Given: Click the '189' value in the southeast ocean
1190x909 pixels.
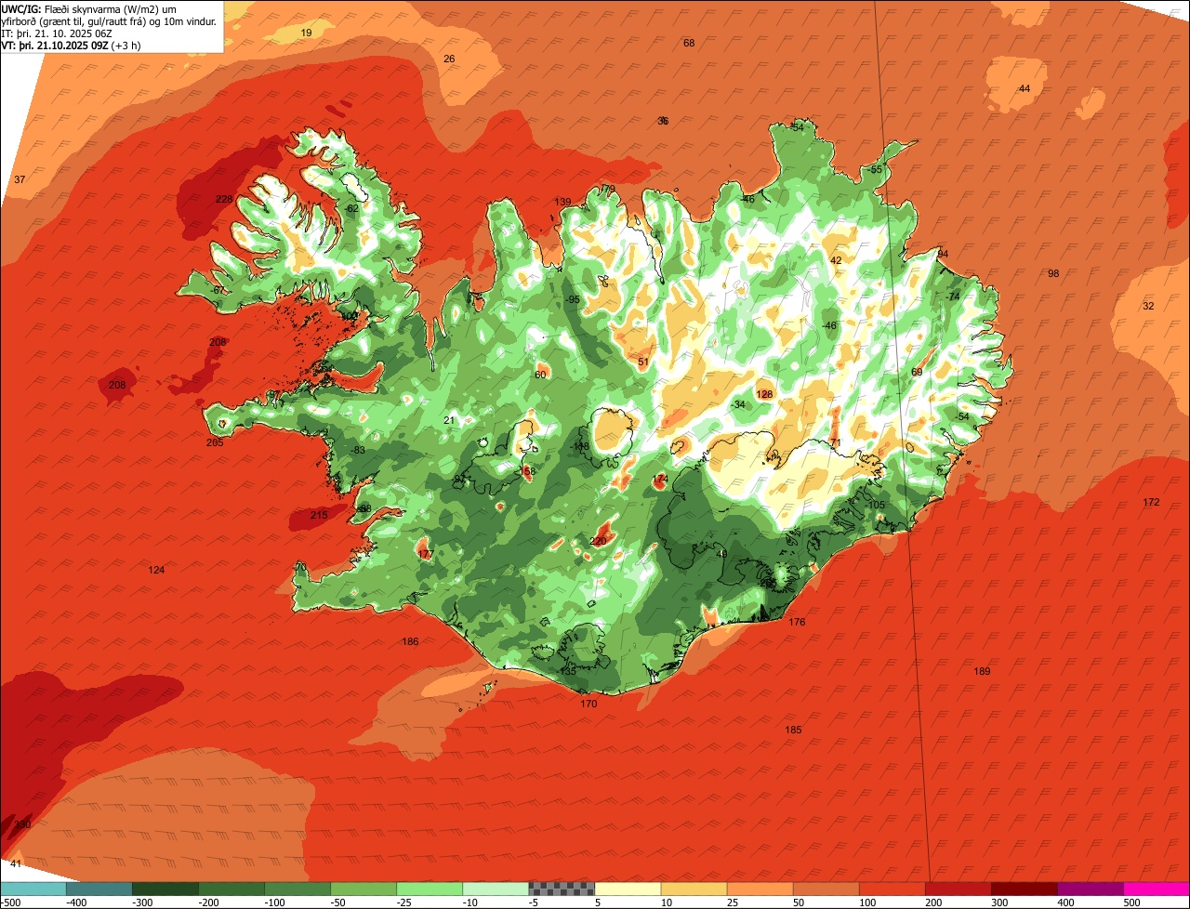Looking at the screenshot, I should pos(982,672).
